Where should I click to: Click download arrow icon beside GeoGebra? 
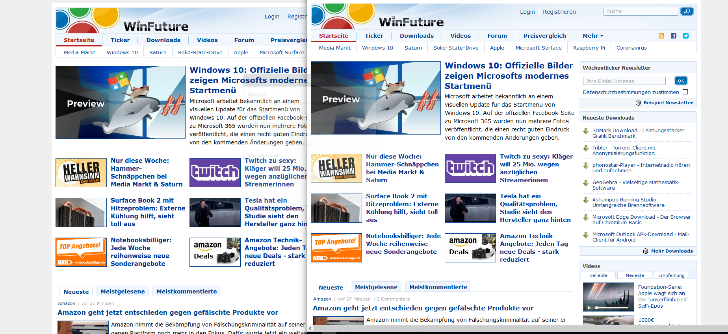(x=586, y=183)
